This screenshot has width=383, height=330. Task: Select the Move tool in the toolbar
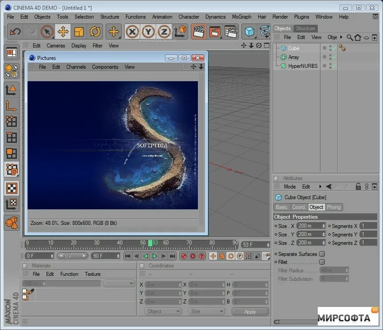coord(63,31)
